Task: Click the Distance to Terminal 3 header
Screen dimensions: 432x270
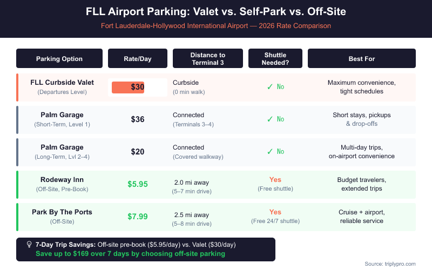Action: pyautogui.click(x=208, y=58)
